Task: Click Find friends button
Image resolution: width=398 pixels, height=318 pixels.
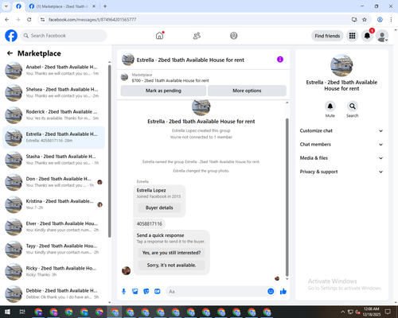Action: pyautogui.click(x=327, y=36)
